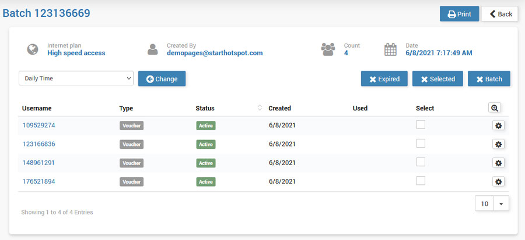The image size is (525, 240).
Task: Delete expired vouchers with Expired button
Action: (384, 79)
